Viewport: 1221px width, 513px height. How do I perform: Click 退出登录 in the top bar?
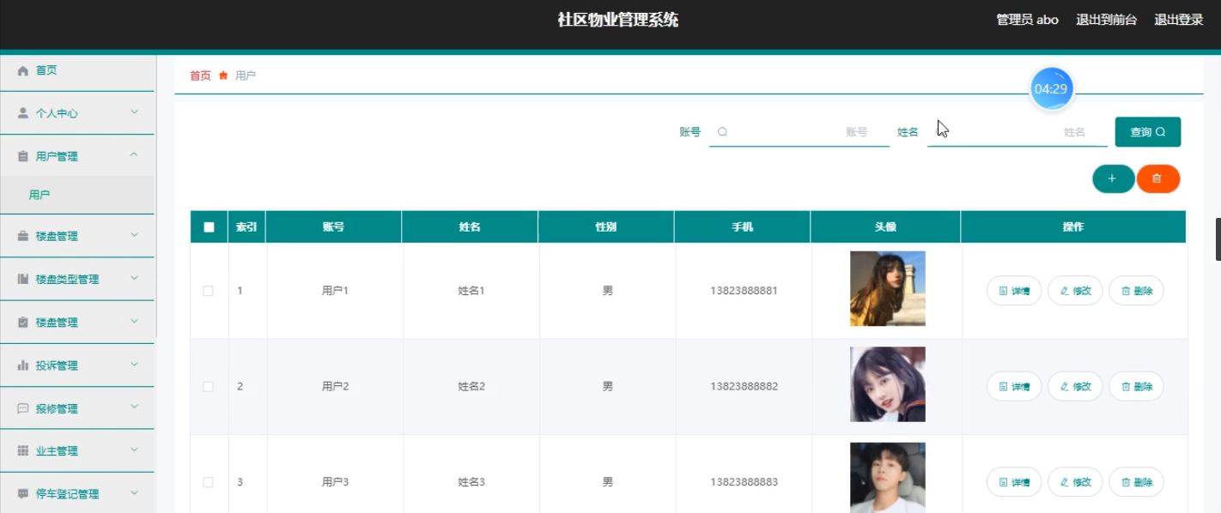pos(1179,19)
